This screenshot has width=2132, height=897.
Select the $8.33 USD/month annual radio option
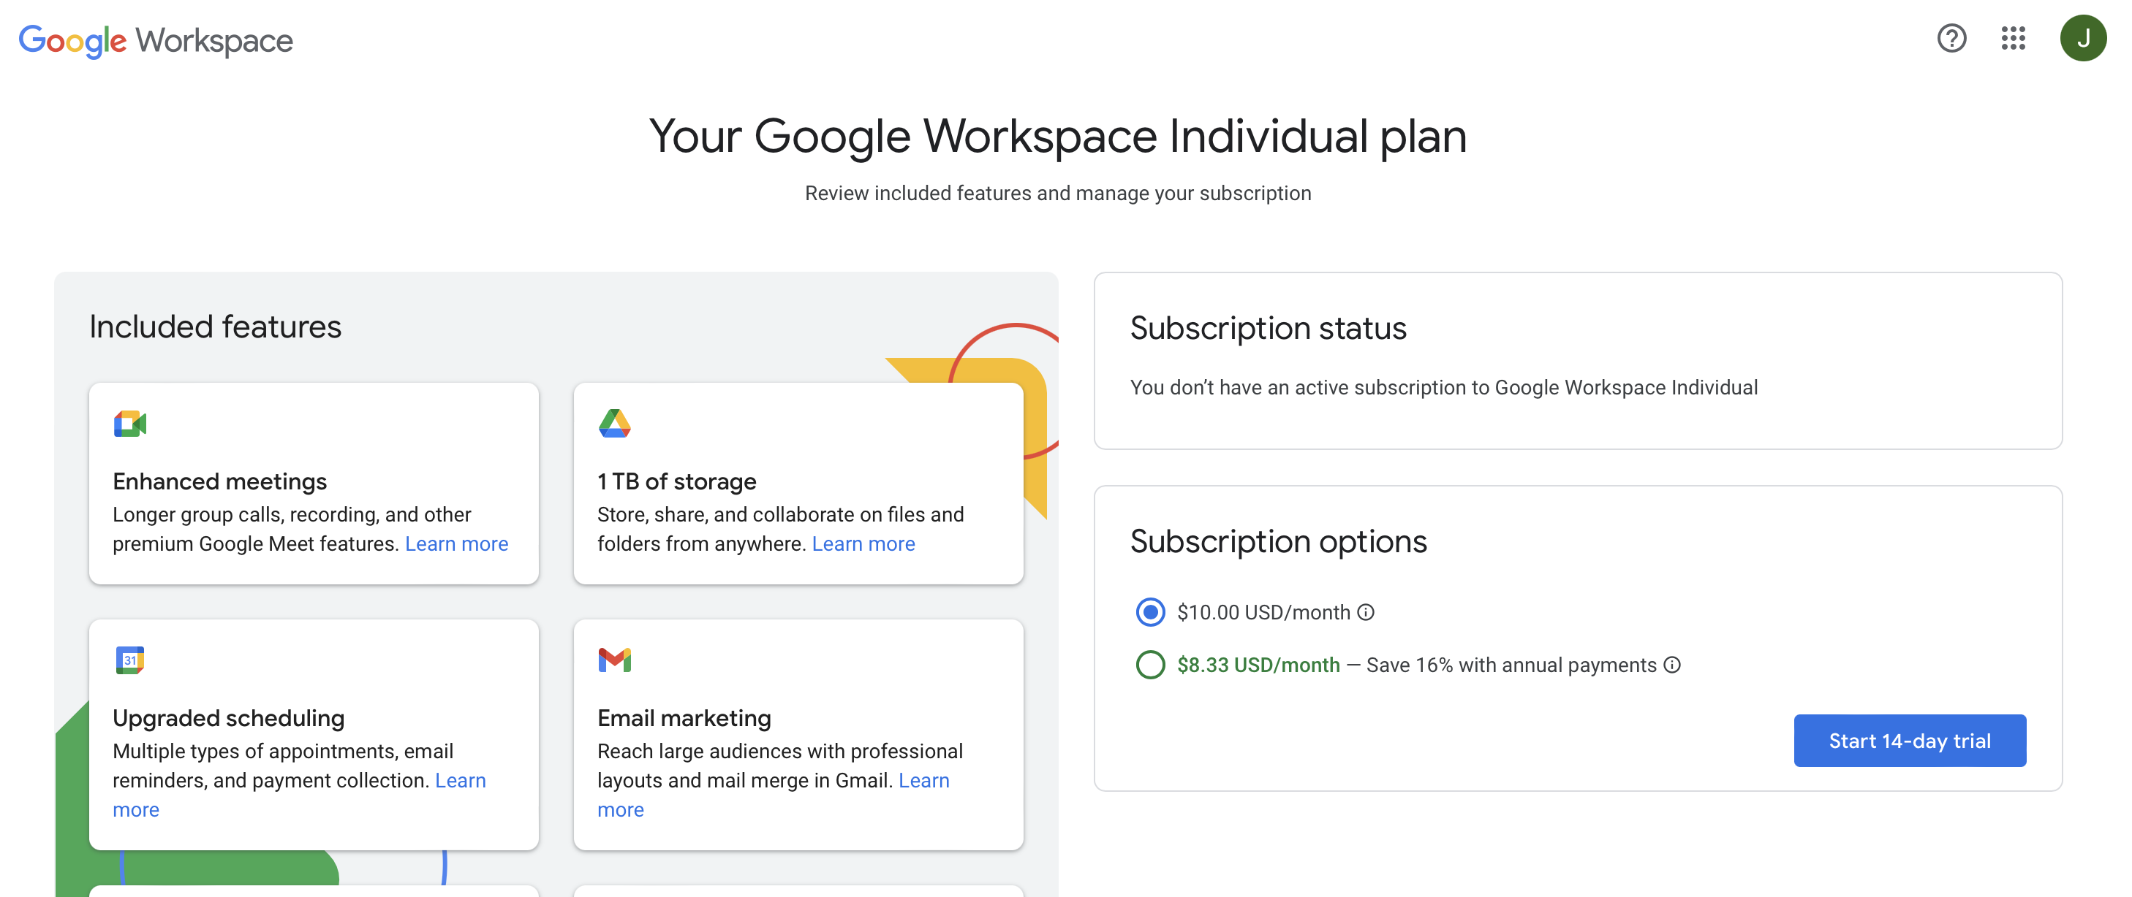point(1150,665)
